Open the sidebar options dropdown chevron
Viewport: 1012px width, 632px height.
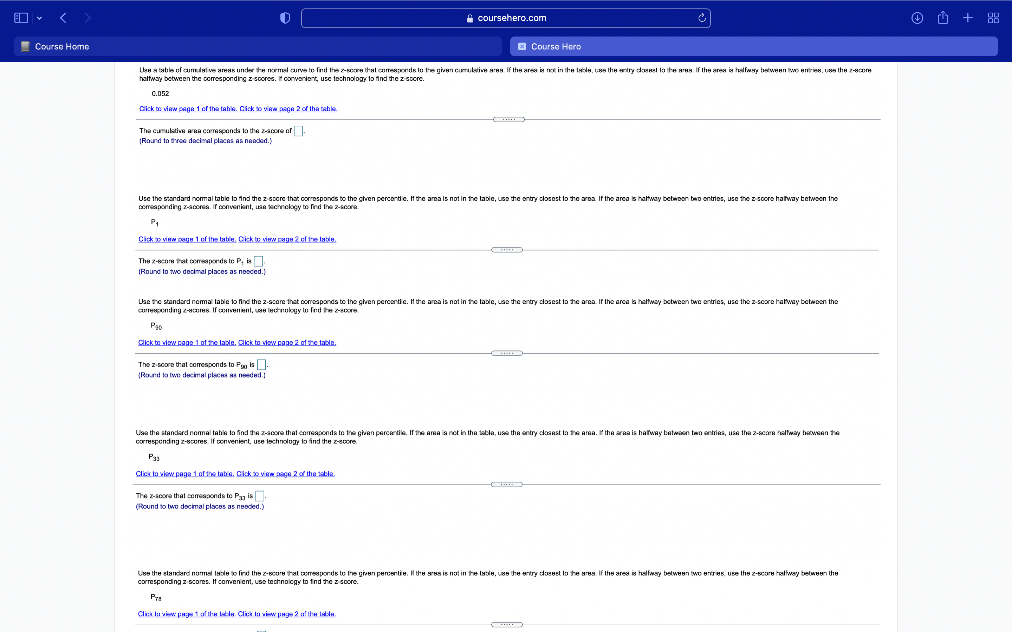click(39, 18)
